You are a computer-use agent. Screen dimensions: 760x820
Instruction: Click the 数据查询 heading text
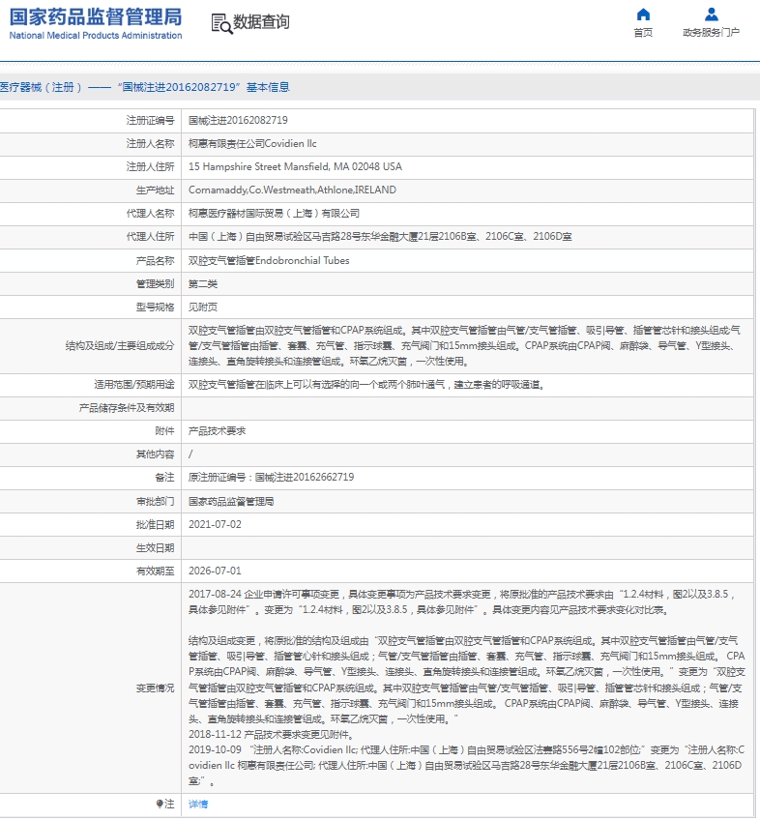point(261,22)
